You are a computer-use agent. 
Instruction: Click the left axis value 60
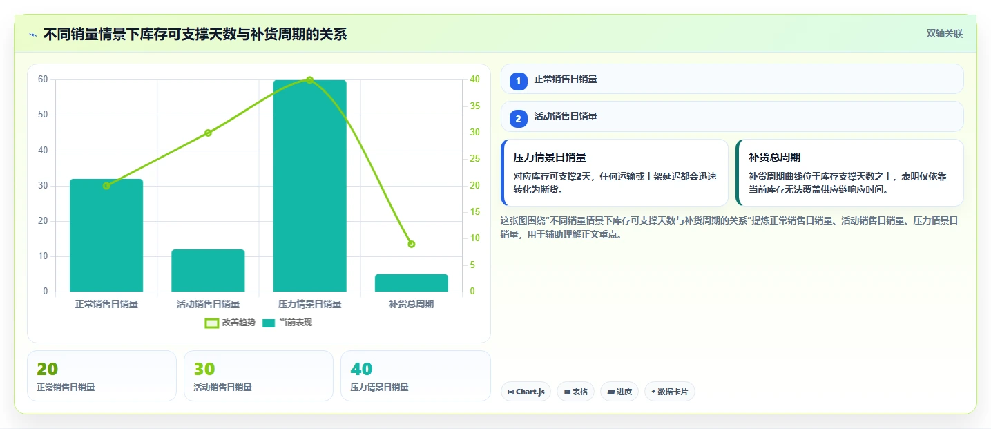[x=43, y=79]
